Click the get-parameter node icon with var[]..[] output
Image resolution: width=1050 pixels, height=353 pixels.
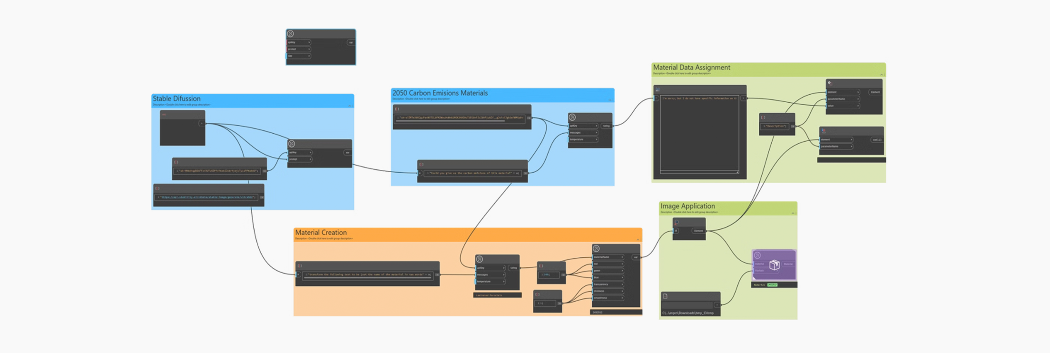(824, 131)
